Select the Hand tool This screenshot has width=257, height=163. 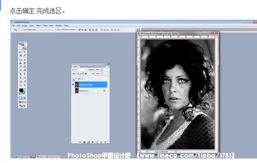21,85
